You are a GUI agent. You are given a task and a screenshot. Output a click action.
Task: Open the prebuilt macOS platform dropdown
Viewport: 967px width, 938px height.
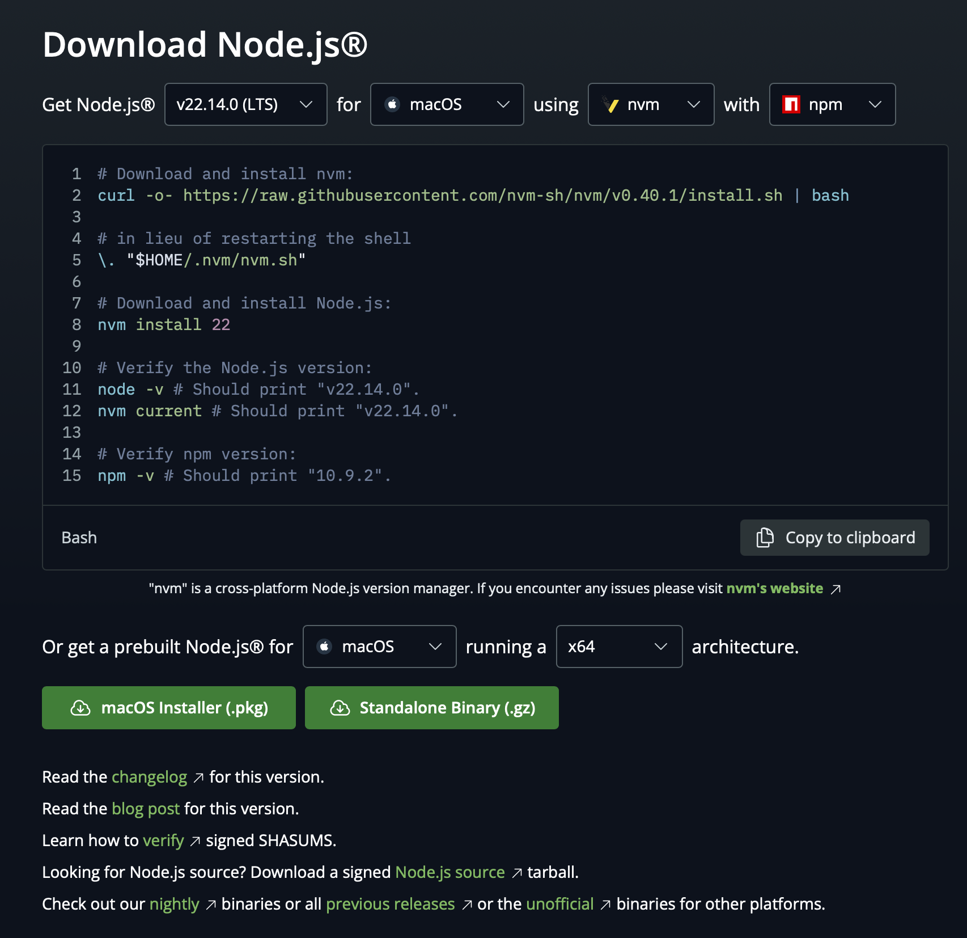point(379,647)
